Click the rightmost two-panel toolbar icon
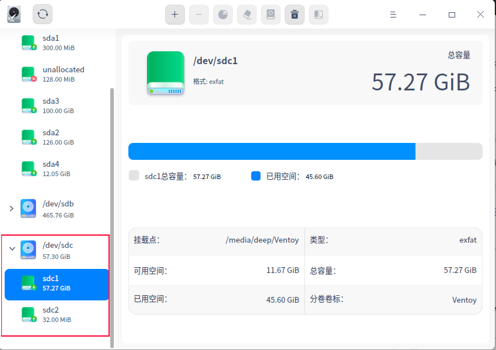This screenshot has height=350, width=496. 318,15
